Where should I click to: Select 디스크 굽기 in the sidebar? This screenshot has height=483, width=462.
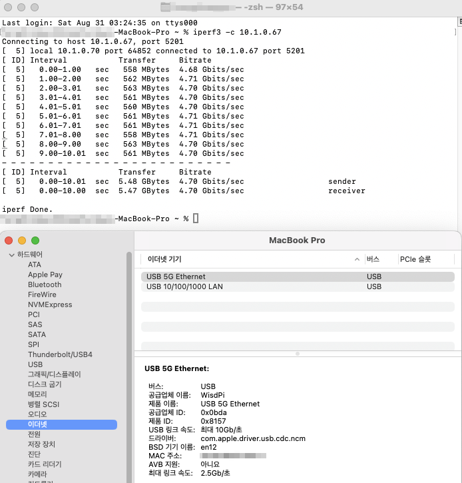pyautogui.click(x=45, y=384)
